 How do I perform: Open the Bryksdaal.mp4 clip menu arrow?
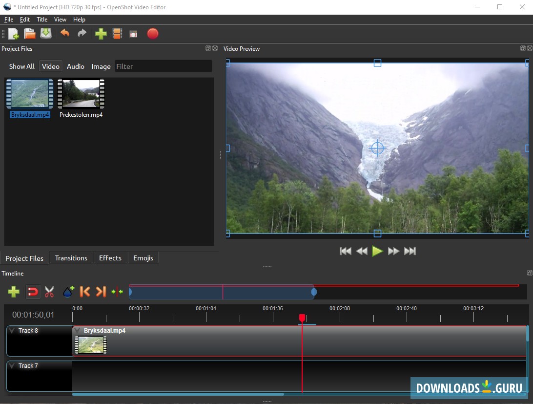78,331
